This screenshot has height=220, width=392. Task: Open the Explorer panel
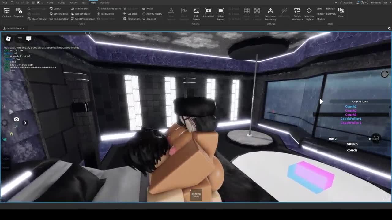click(x=6, y=13)
